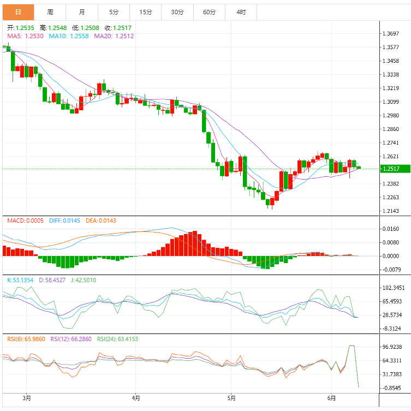Viewport: 411px width, 411px height.
Task: Click the MACD: 0.0005 label
Action: pyautogui.click(x=25, y=221)
